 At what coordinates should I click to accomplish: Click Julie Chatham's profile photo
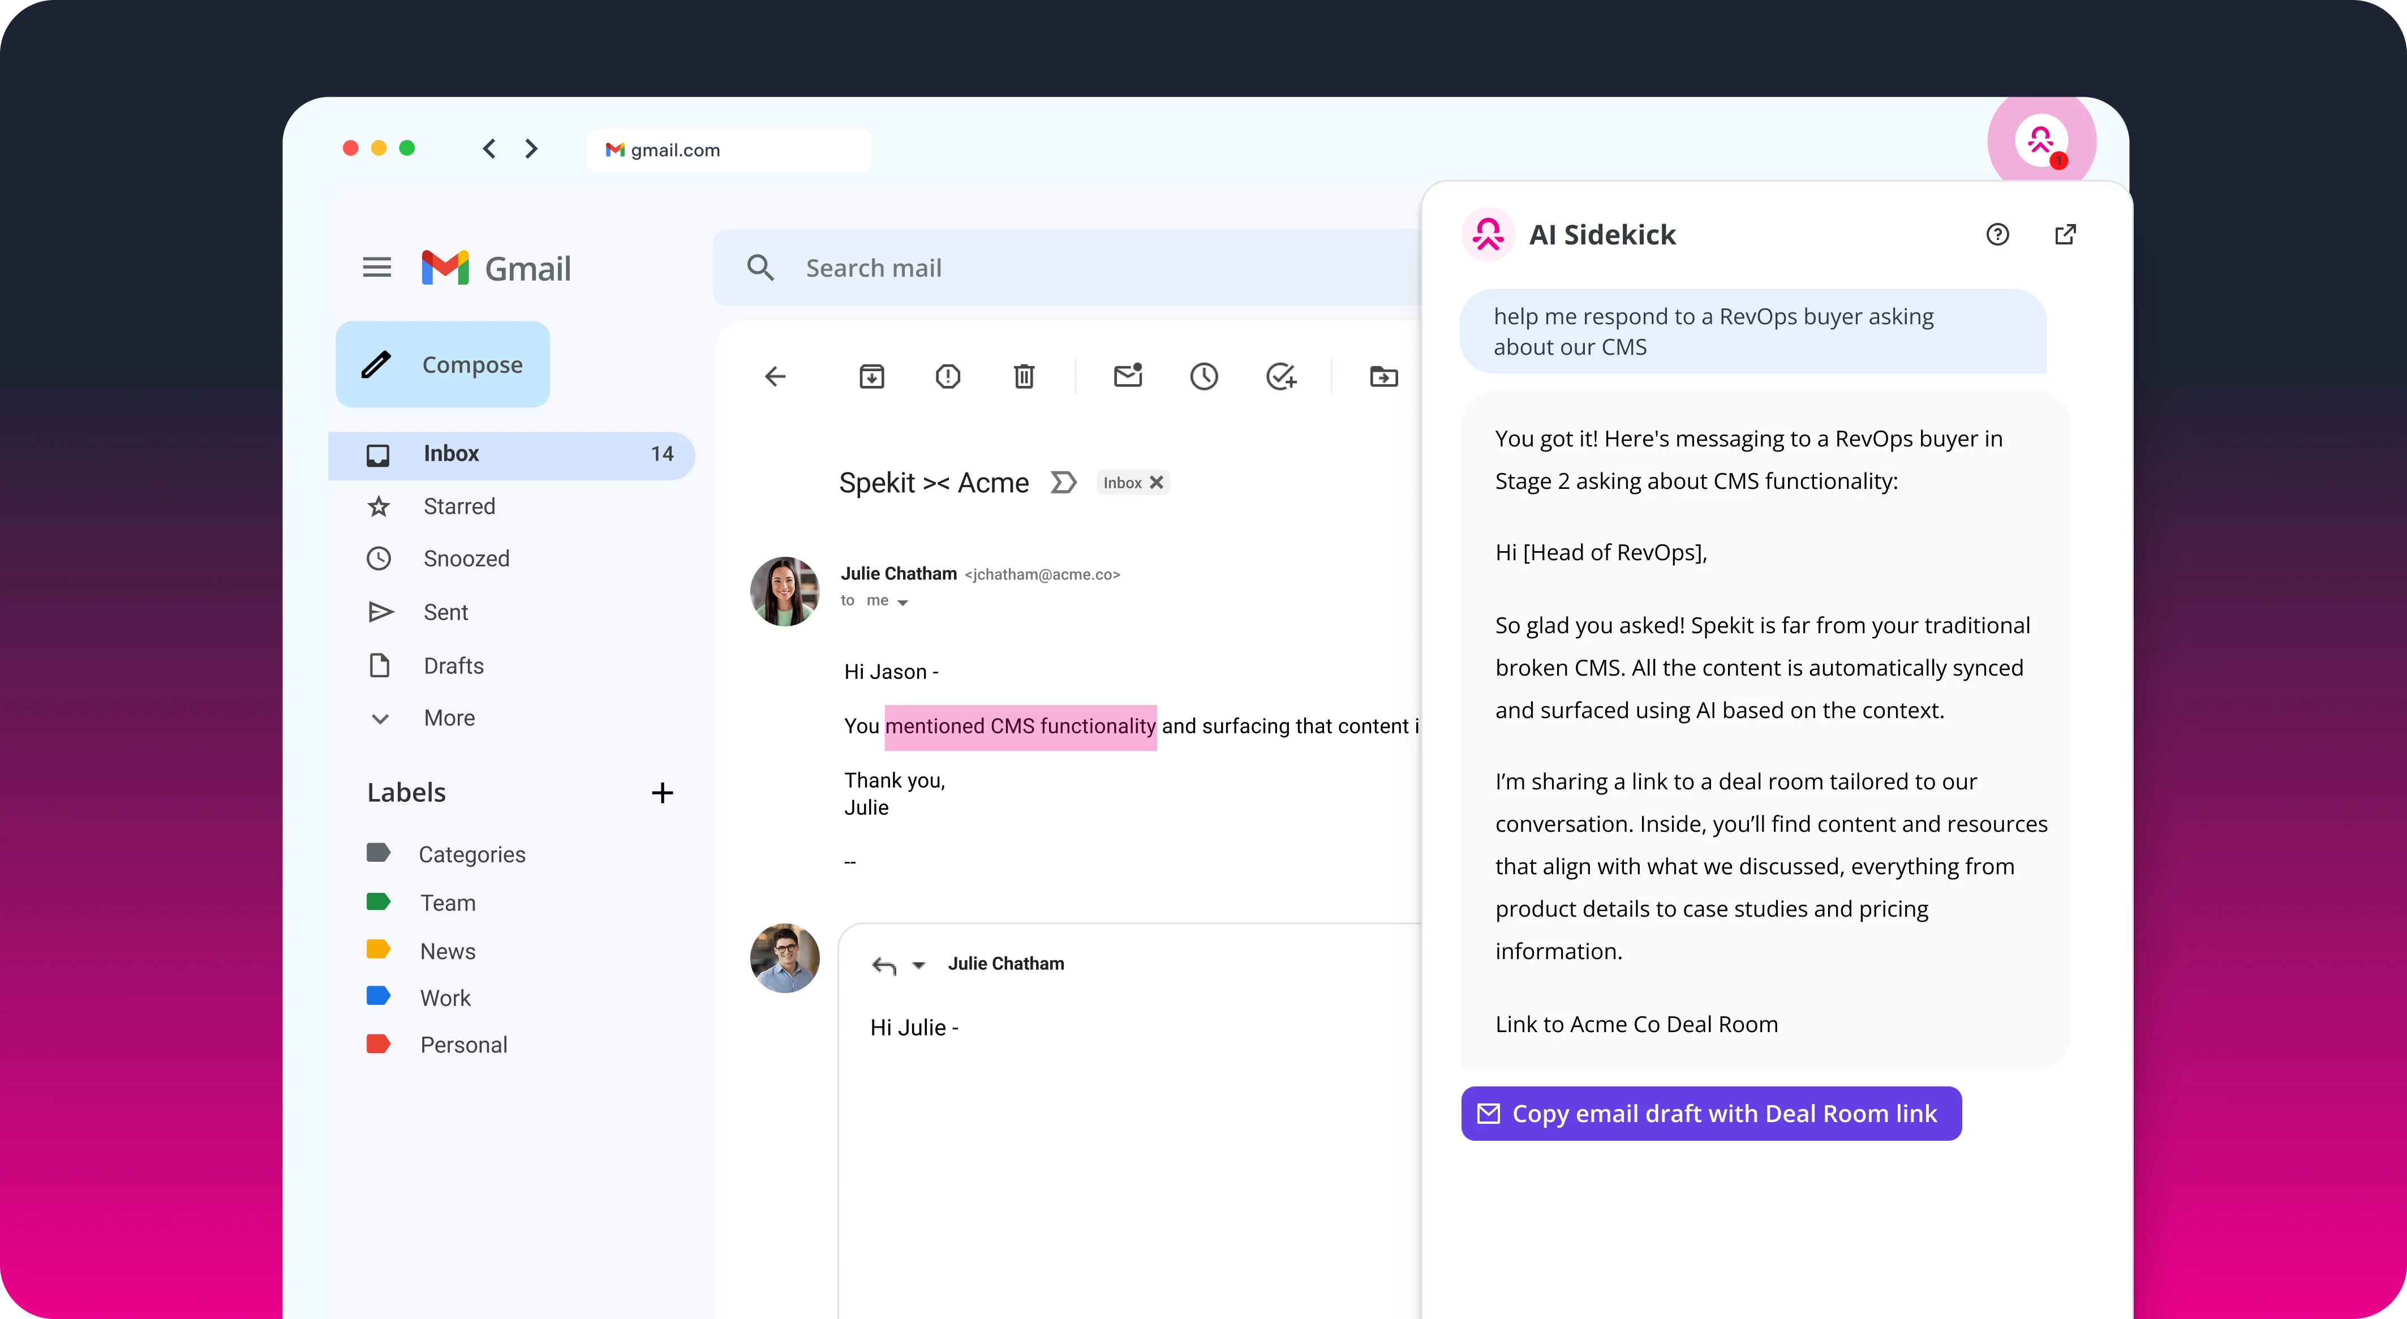(x=785, y=591)
